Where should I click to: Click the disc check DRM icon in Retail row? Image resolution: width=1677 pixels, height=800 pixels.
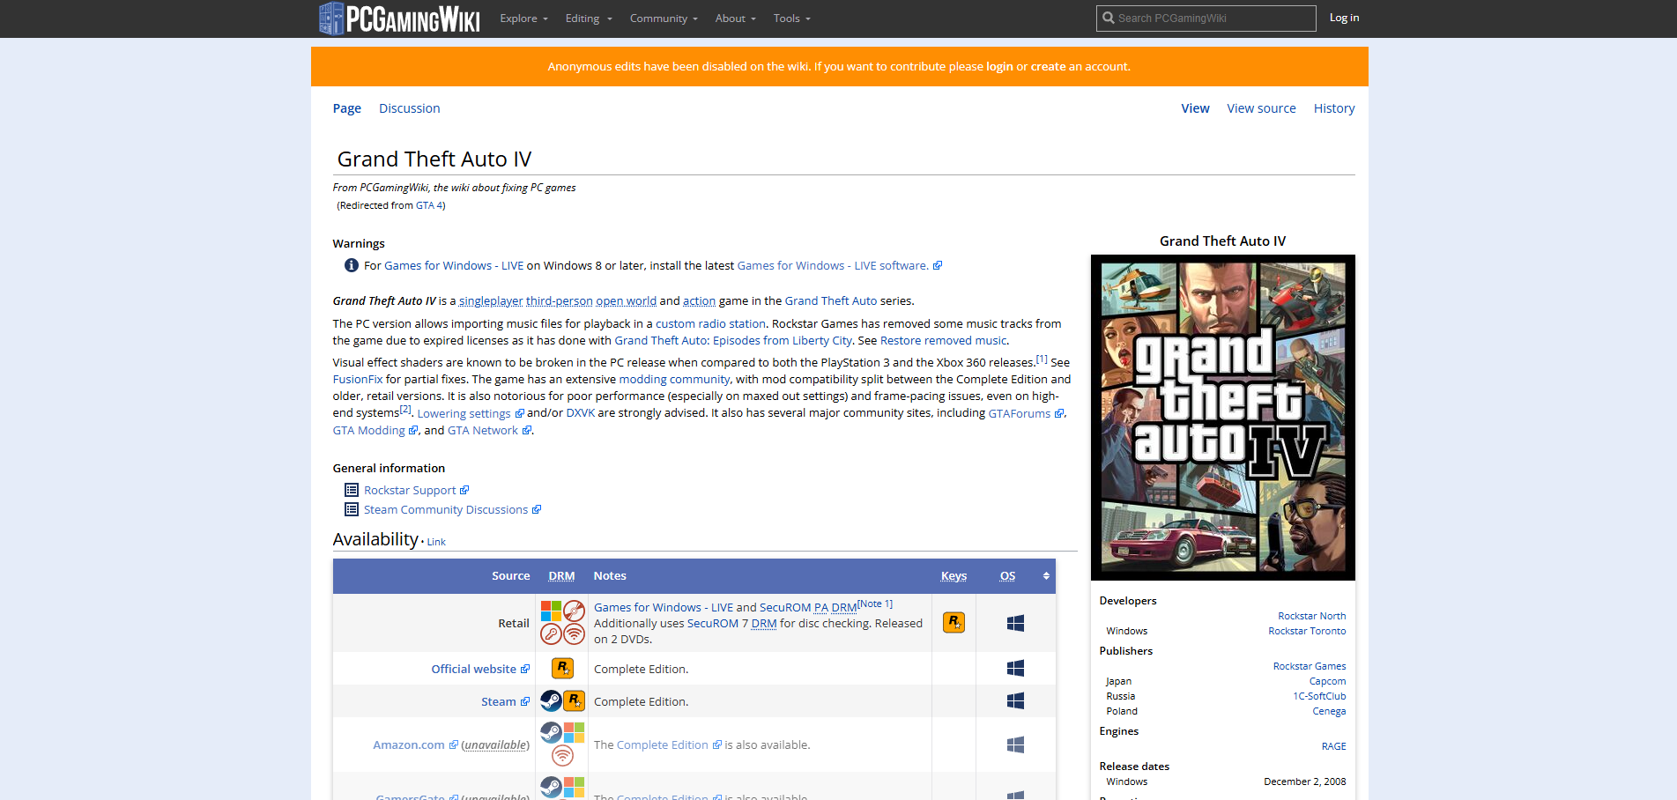[x=574, y=611]
